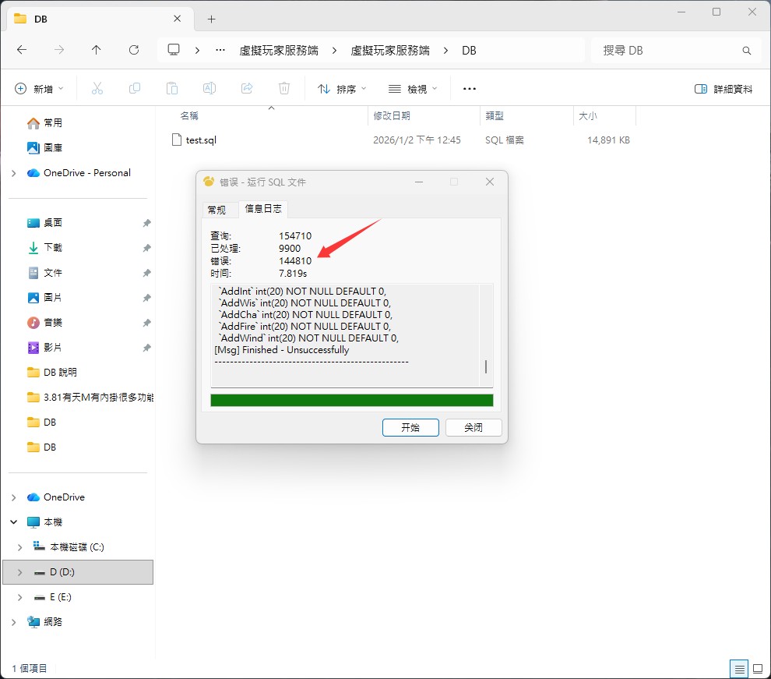Sort by 類型 column header
Viewport: 771px width, 679px height.
(x=495, y=115)
